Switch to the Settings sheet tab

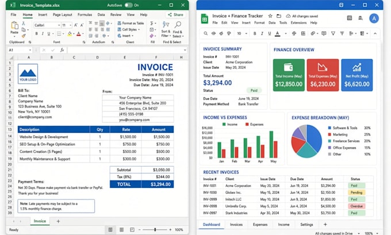click(x=306, y=225)
